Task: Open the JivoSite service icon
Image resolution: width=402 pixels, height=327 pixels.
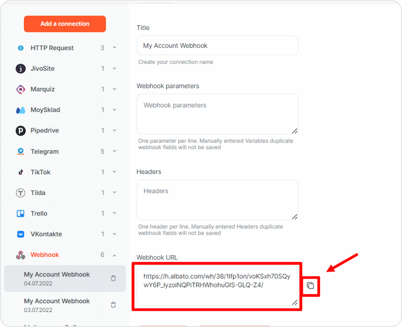Action: (x=21, y=69)
